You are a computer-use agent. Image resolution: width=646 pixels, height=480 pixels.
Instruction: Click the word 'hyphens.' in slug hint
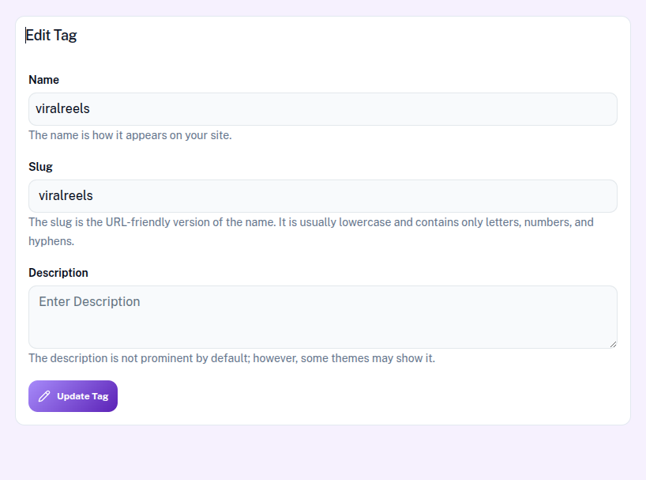tap(51, 241)
